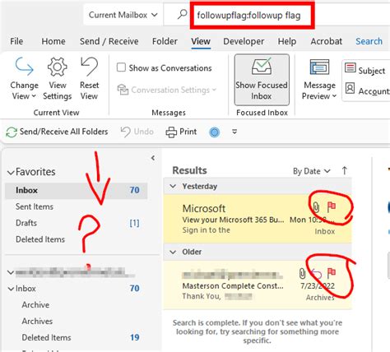Click the Reset View button
The image size is (390, 352).
89,79
